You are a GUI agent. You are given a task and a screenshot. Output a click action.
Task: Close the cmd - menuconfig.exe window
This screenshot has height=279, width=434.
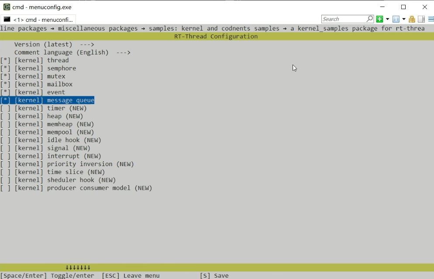click(424, 7)
